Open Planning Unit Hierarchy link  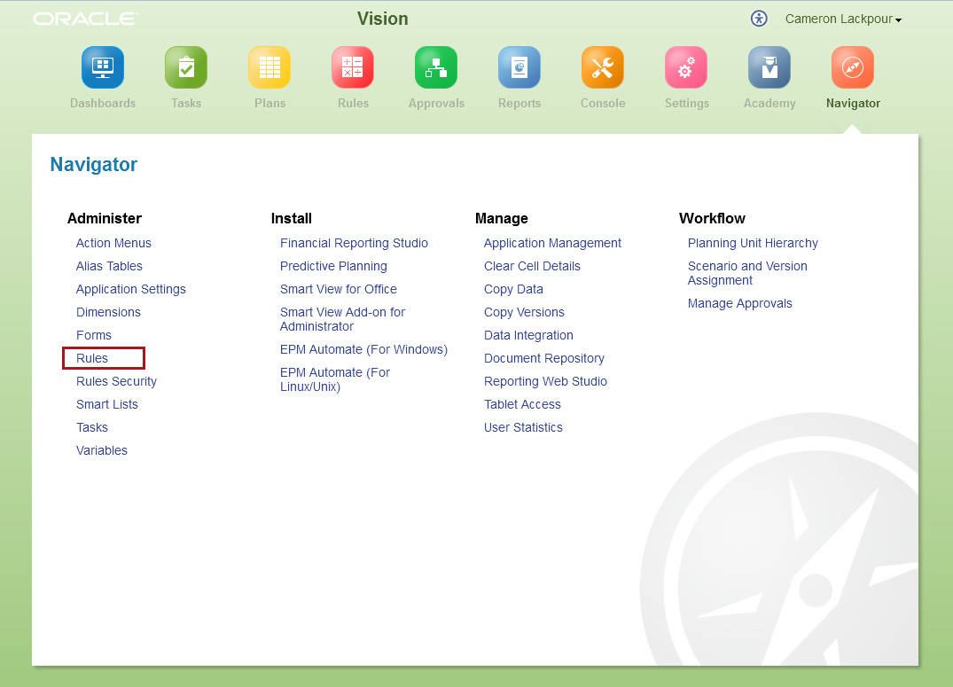(x=753, y=243)
